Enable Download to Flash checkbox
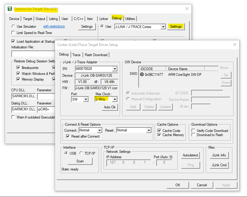The image size is (247, 197). (193, 135)
